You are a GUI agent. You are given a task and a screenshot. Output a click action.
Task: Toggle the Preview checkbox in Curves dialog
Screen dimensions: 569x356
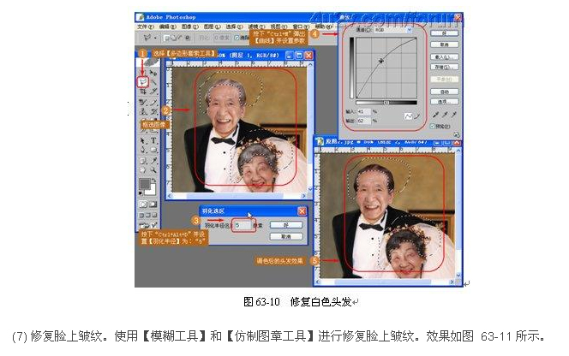[432, 126]
